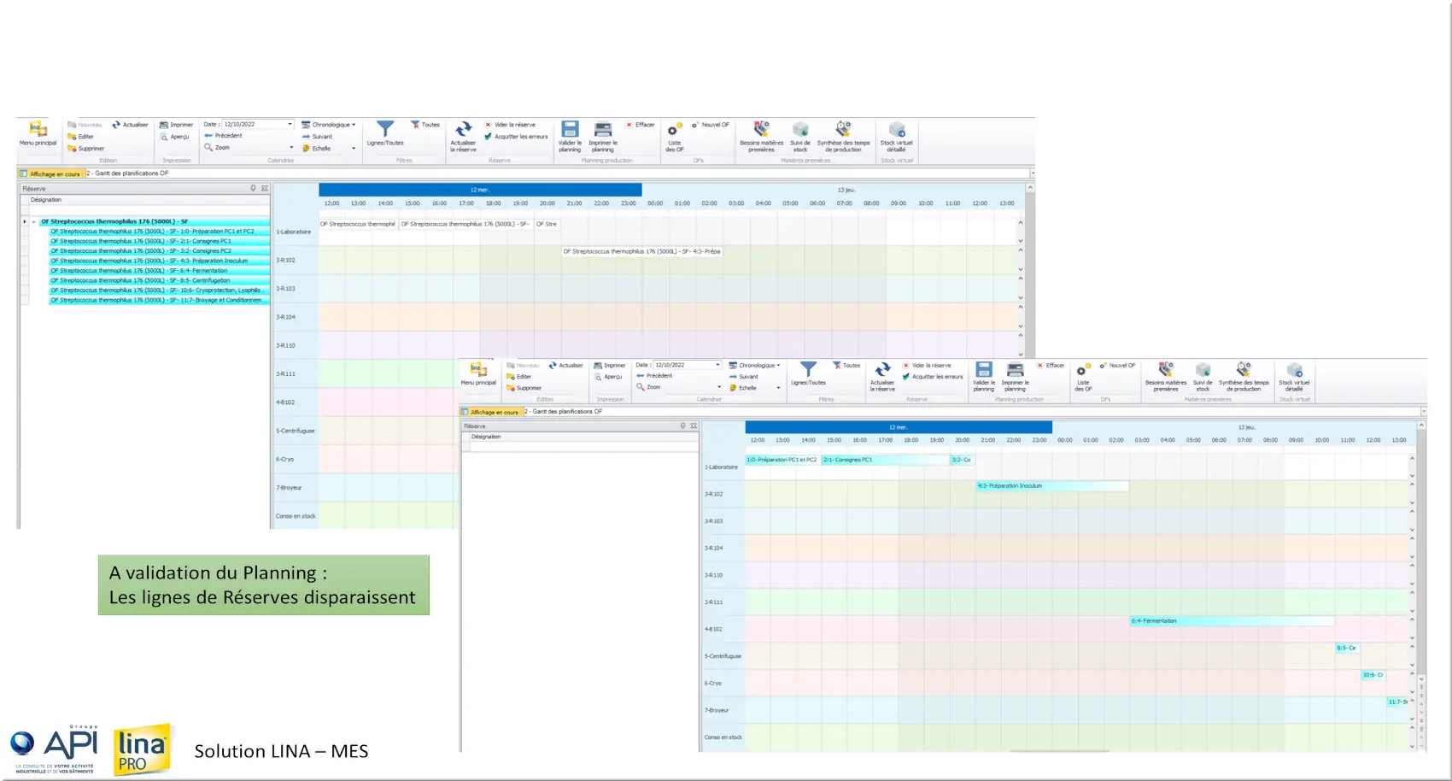Go to Suivant in the front window

[x=744, y=377]
